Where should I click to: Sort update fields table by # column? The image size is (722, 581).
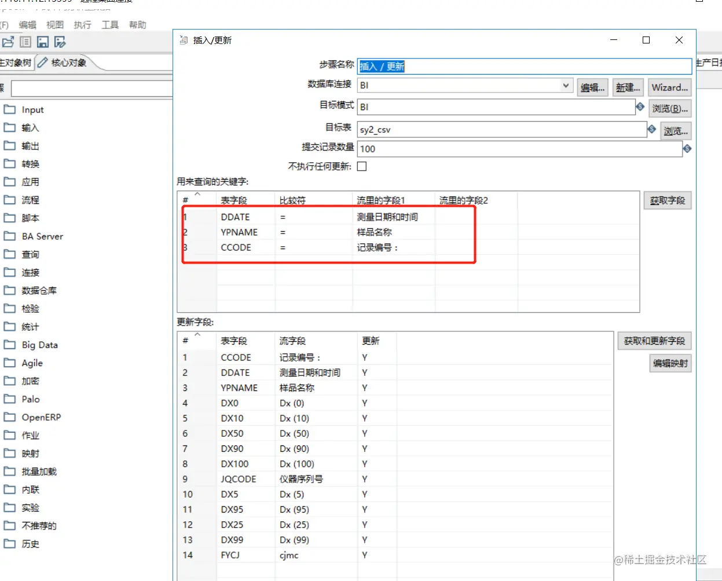tap(197, 335)
